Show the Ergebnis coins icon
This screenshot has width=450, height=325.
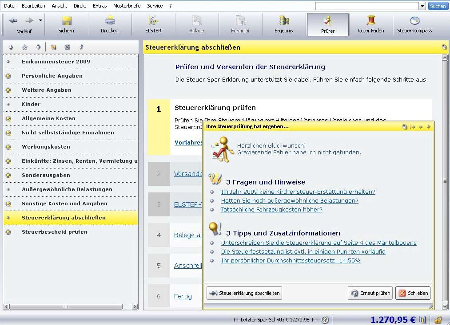click(284, 20)
